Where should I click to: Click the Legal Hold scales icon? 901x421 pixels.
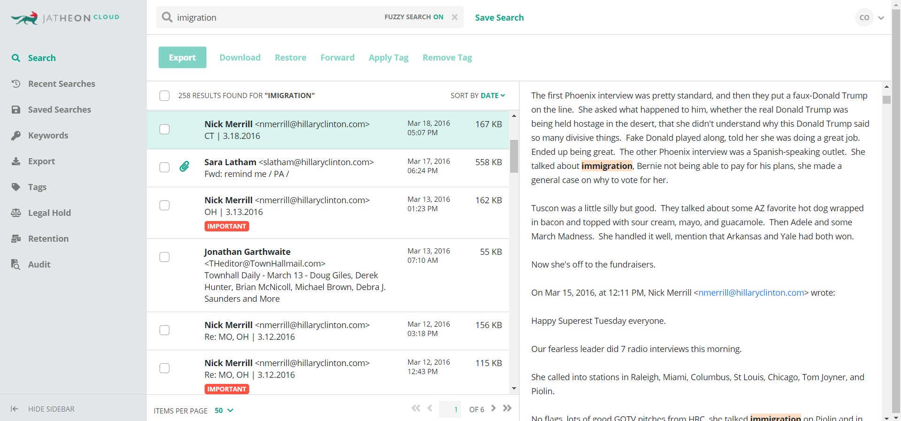tap(16, 213)
